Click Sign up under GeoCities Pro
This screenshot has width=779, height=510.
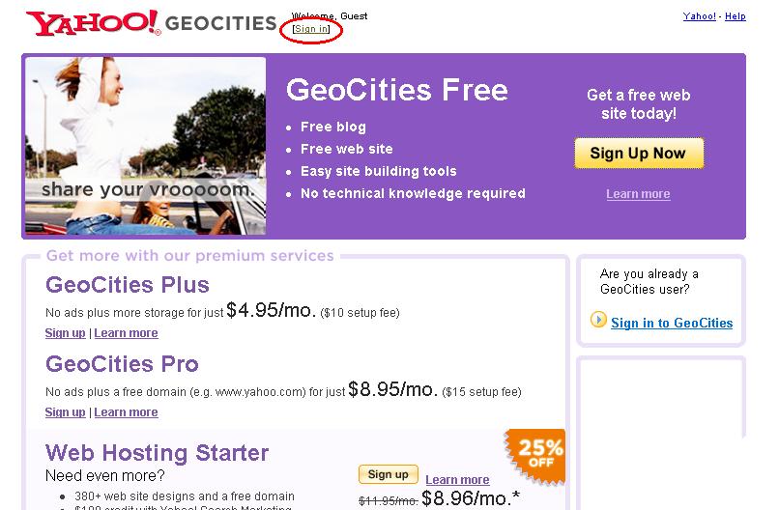(x=65, y=412)
